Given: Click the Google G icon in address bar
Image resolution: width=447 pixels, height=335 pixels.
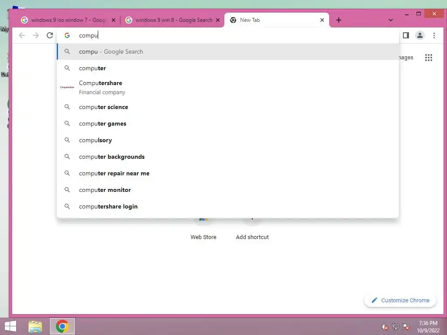Looking at the screenshot, I should click(67, 35).
